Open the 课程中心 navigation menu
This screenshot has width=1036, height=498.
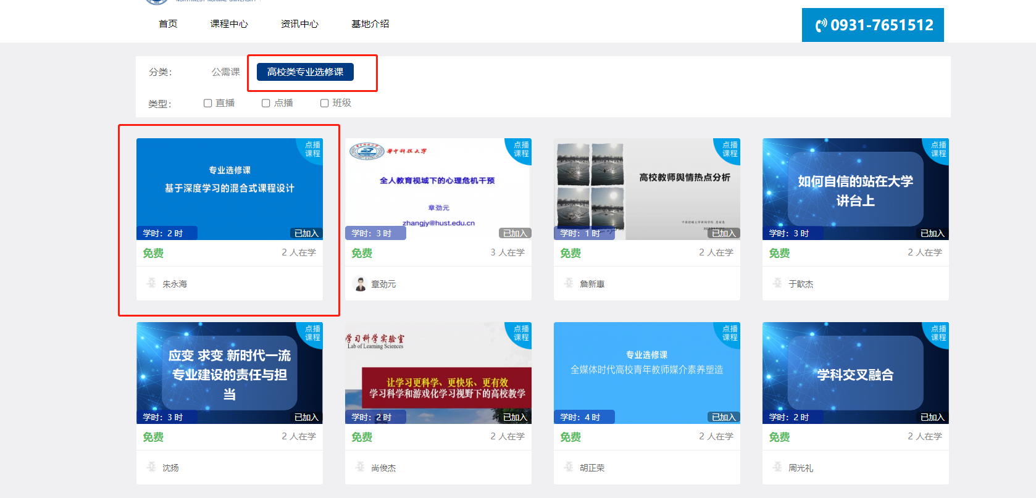click(229, 24)
